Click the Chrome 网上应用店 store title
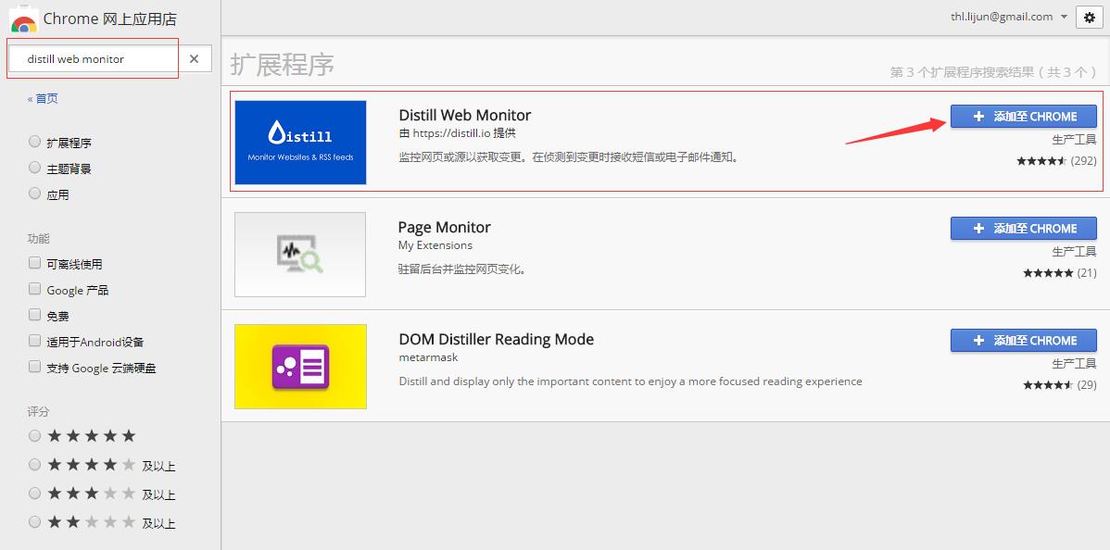Image resolution: width=1110 pixels, height=550 pixels. pos(109,19)
